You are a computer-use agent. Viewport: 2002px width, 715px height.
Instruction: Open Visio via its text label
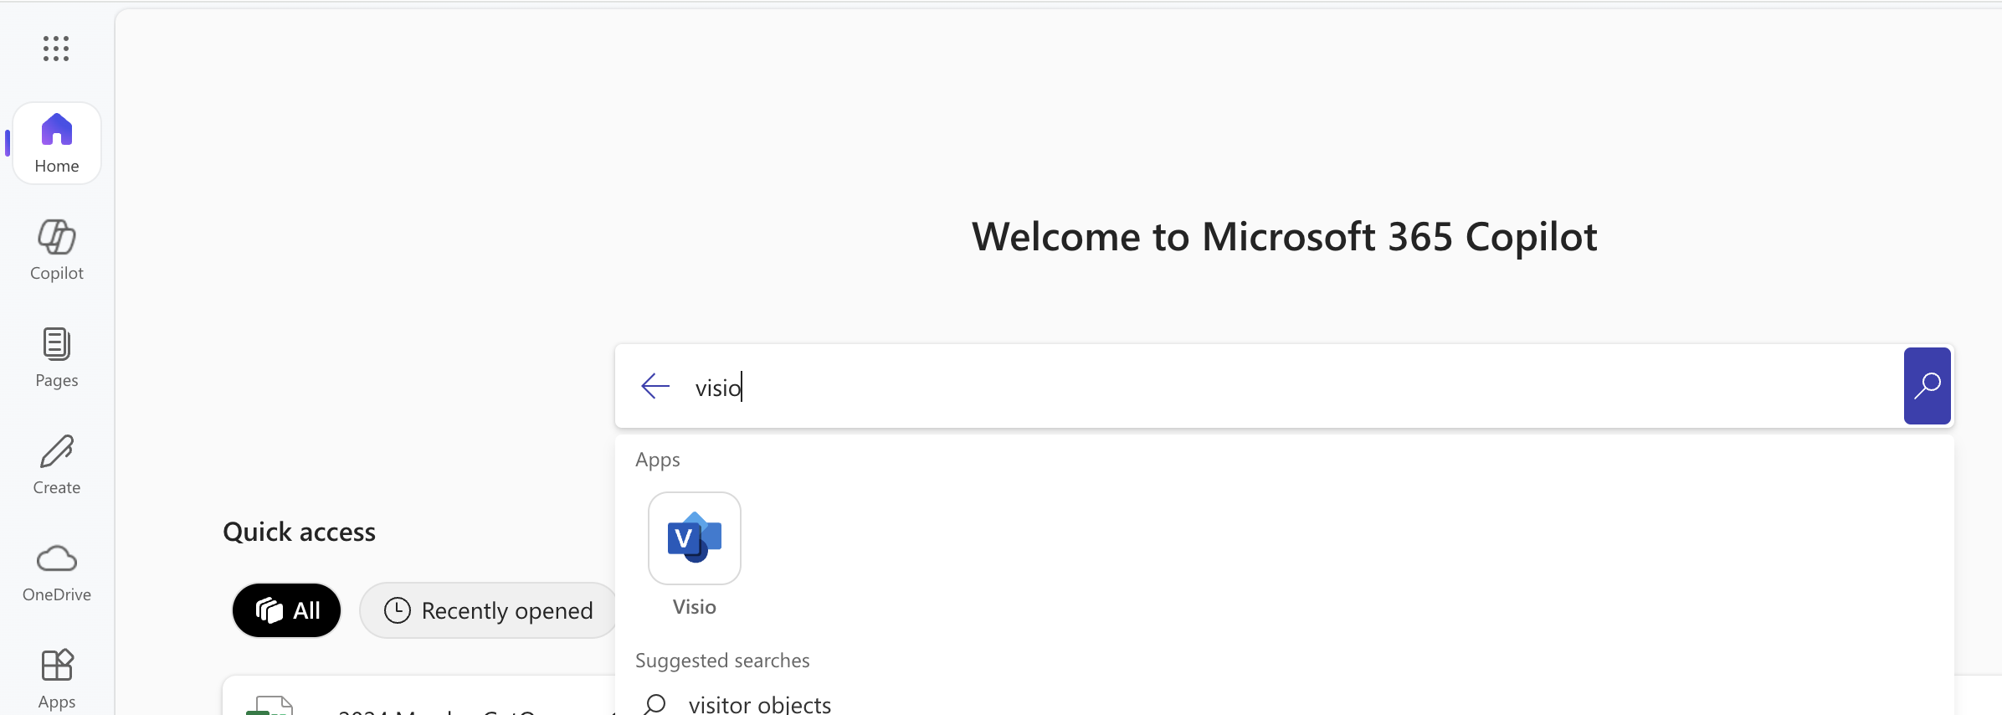[694, 607]
